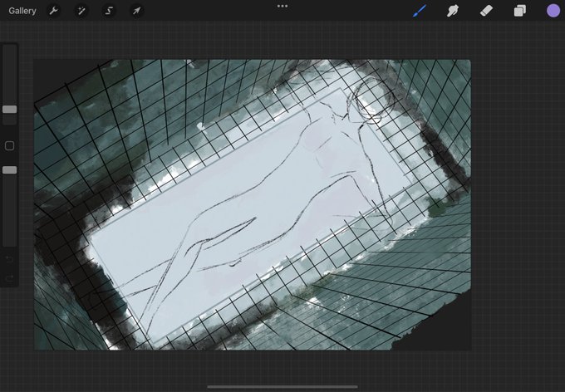Viewport: 565px width, 392px height.
Task: Open the purple active color picker
Action: [553, 11]
